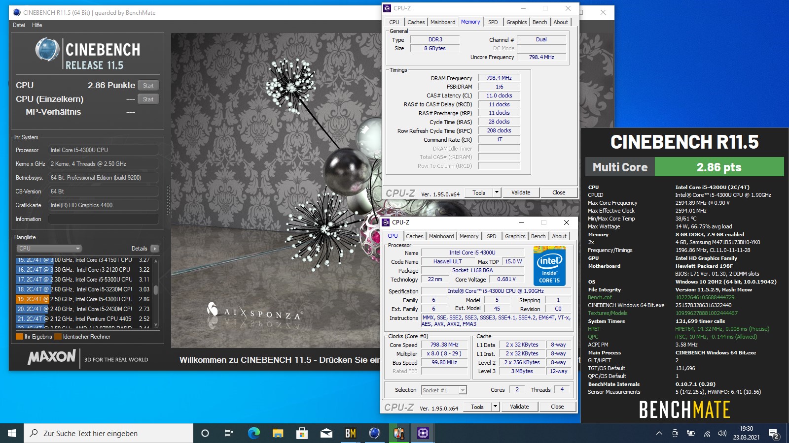The height and width of the screenshot is (443, 789).
Task: Expand Tools dropdown arrow in upper CPU-Z
Action: (x=497, y=193)
